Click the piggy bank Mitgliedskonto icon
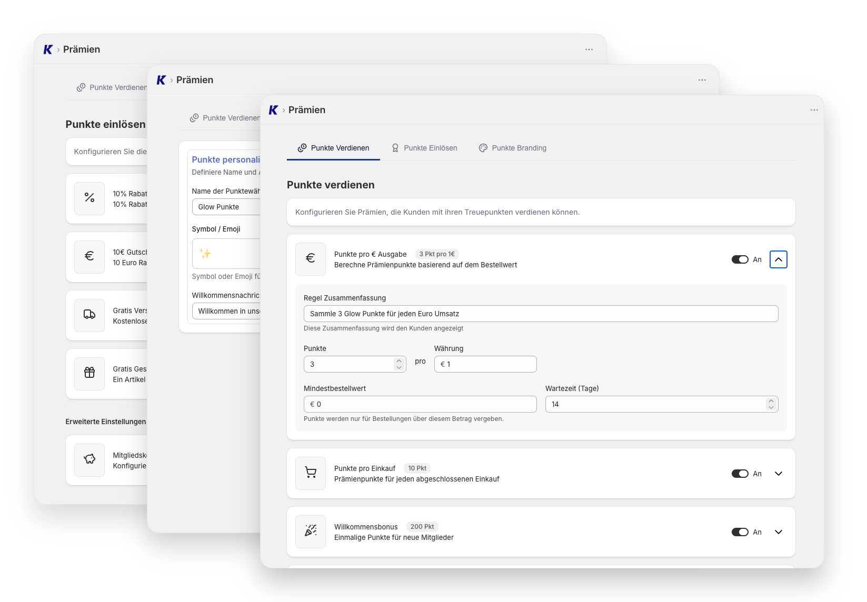 [x=89, y=460]
